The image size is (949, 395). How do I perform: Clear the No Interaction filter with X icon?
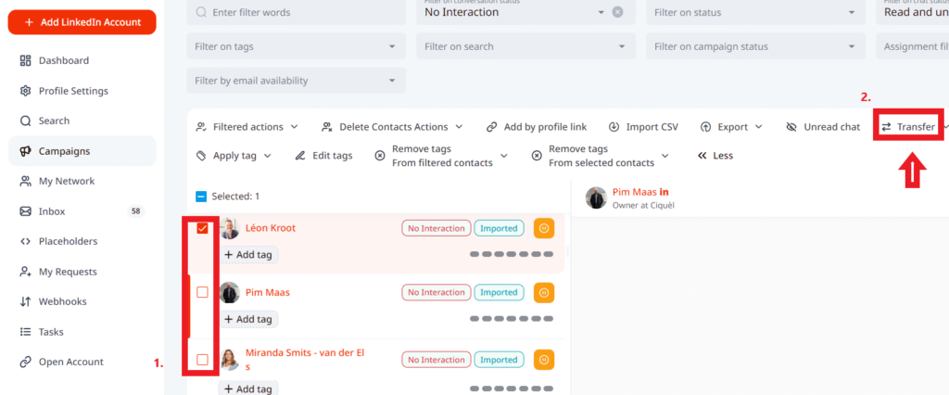(618, 12)
